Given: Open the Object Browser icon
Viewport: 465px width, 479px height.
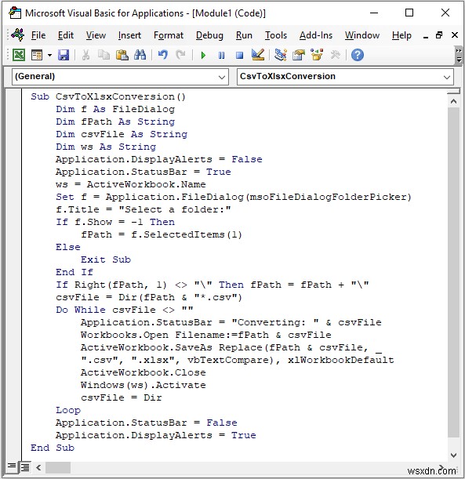Looking at the screenshot, I should (317, 55).
